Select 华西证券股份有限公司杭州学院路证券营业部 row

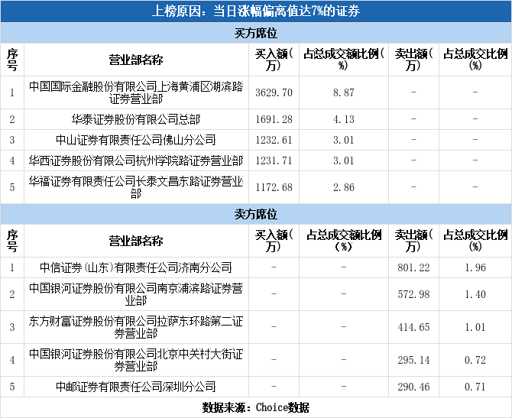click(256, 160)
